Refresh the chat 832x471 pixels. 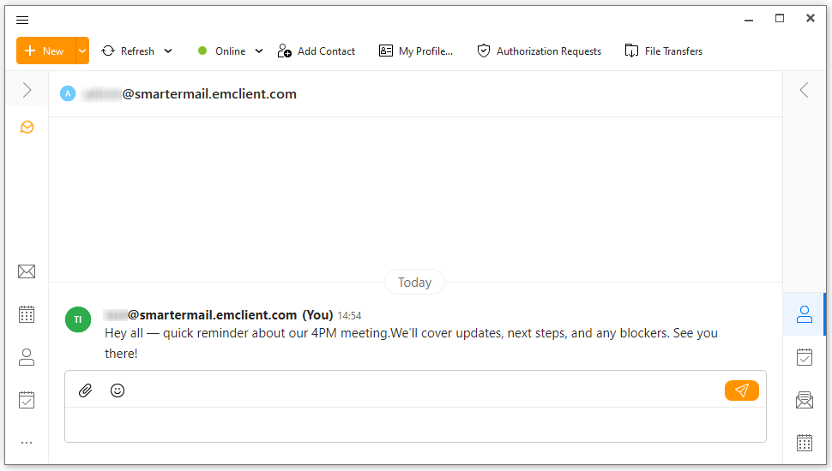click(129, 51)
